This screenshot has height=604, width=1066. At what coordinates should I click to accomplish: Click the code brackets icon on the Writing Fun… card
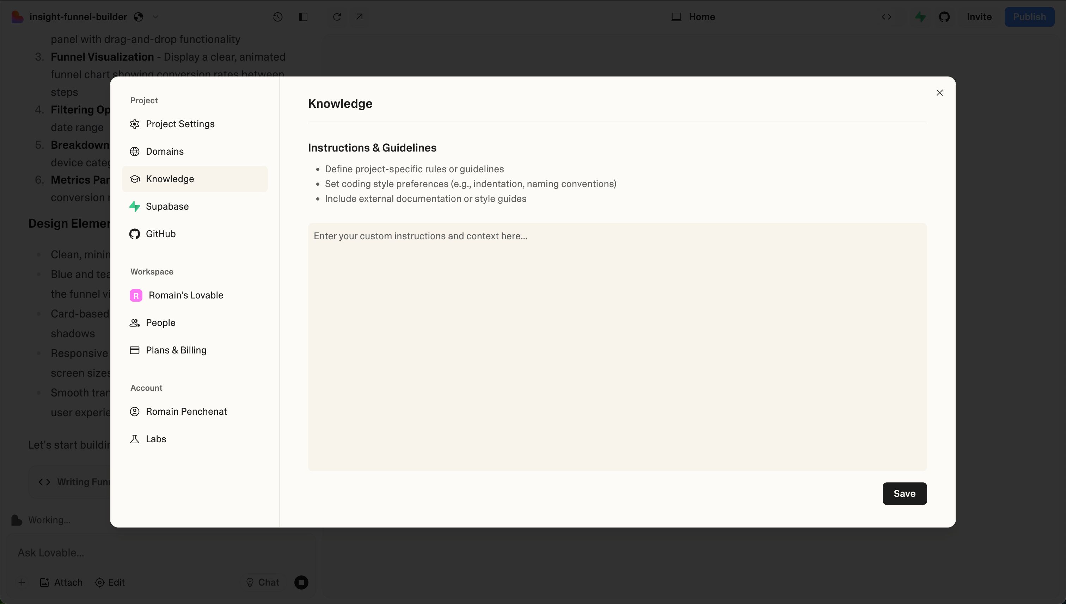44,482
